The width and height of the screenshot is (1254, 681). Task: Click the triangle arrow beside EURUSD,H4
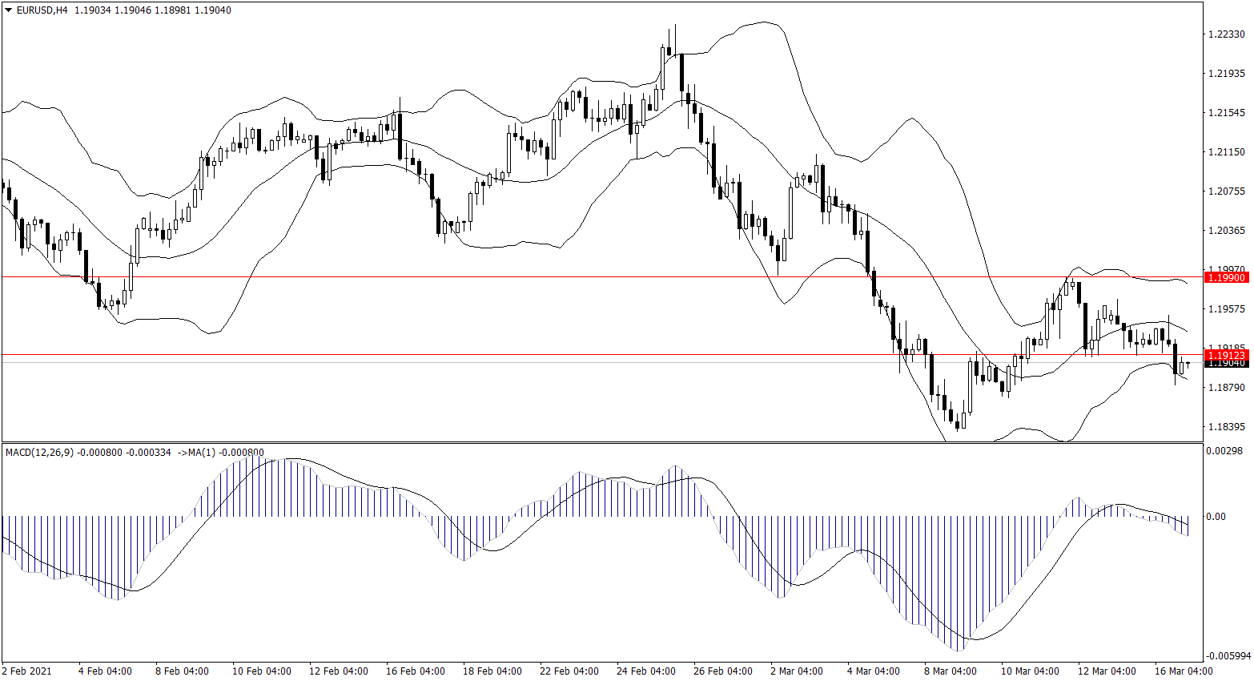[x=9, y=10]
